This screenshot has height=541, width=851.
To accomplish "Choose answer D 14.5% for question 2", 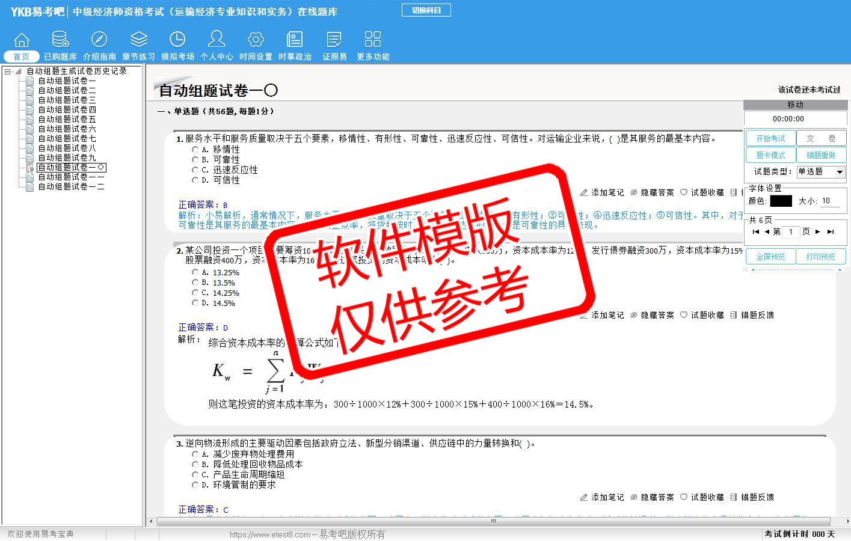I will click(x=195, y=303).
